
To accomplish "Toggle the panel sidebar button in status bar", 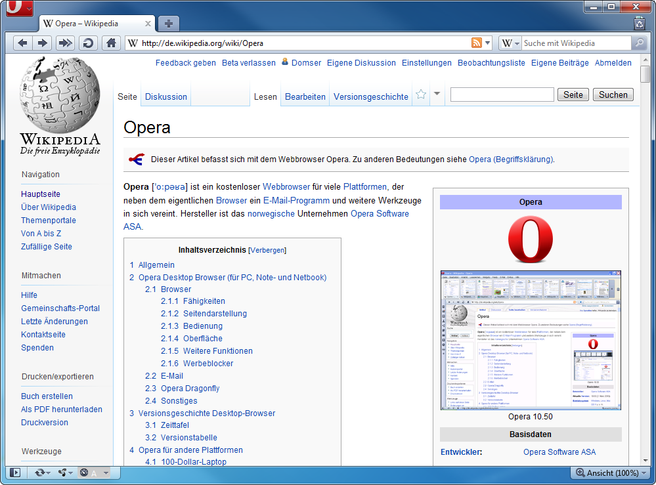I will click(x=15, y=473).
